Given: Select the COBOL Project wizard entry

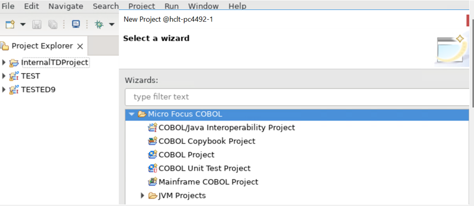Looking at the screenshot, I should pos(186,155).
